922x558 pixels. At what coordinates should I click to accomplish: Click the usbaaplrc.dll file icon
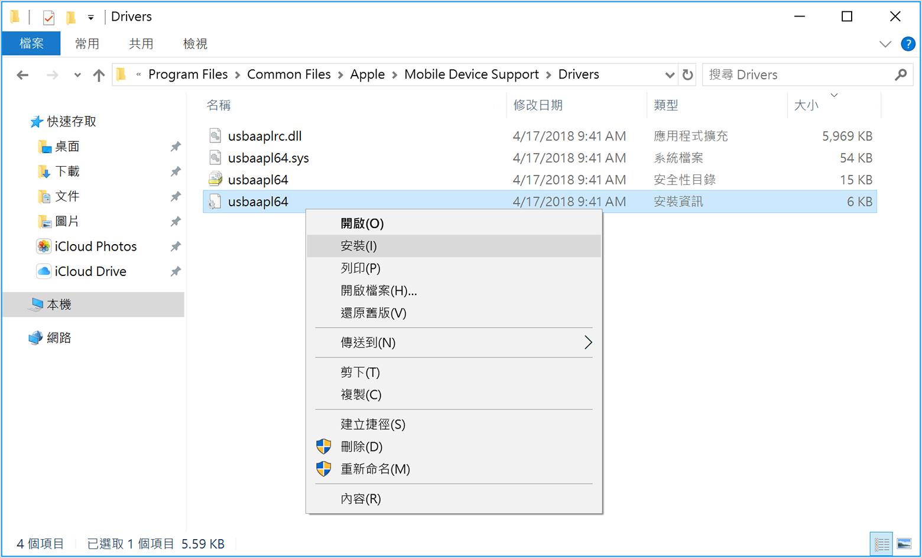(215, 136)
